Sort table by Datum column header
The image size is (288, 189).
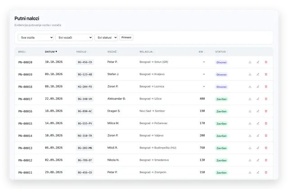click(51, 52)
